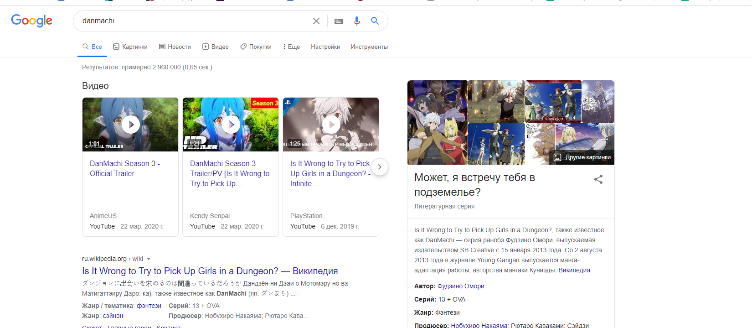Viewport: 752px width, 328px height.
Task: Switch to the Новости tab
Action: tap(175, 47)
